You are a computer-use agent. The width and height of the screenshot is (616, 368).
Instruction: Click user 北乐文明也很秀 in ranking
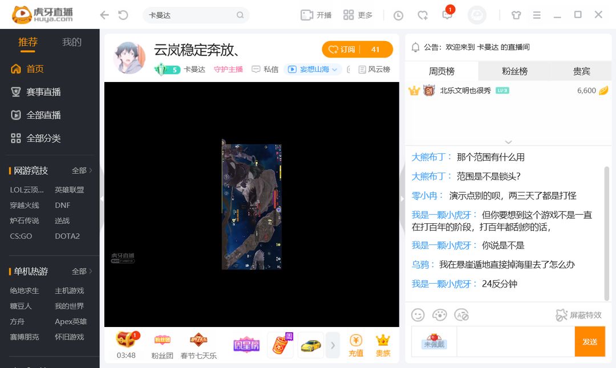[465, 91]
